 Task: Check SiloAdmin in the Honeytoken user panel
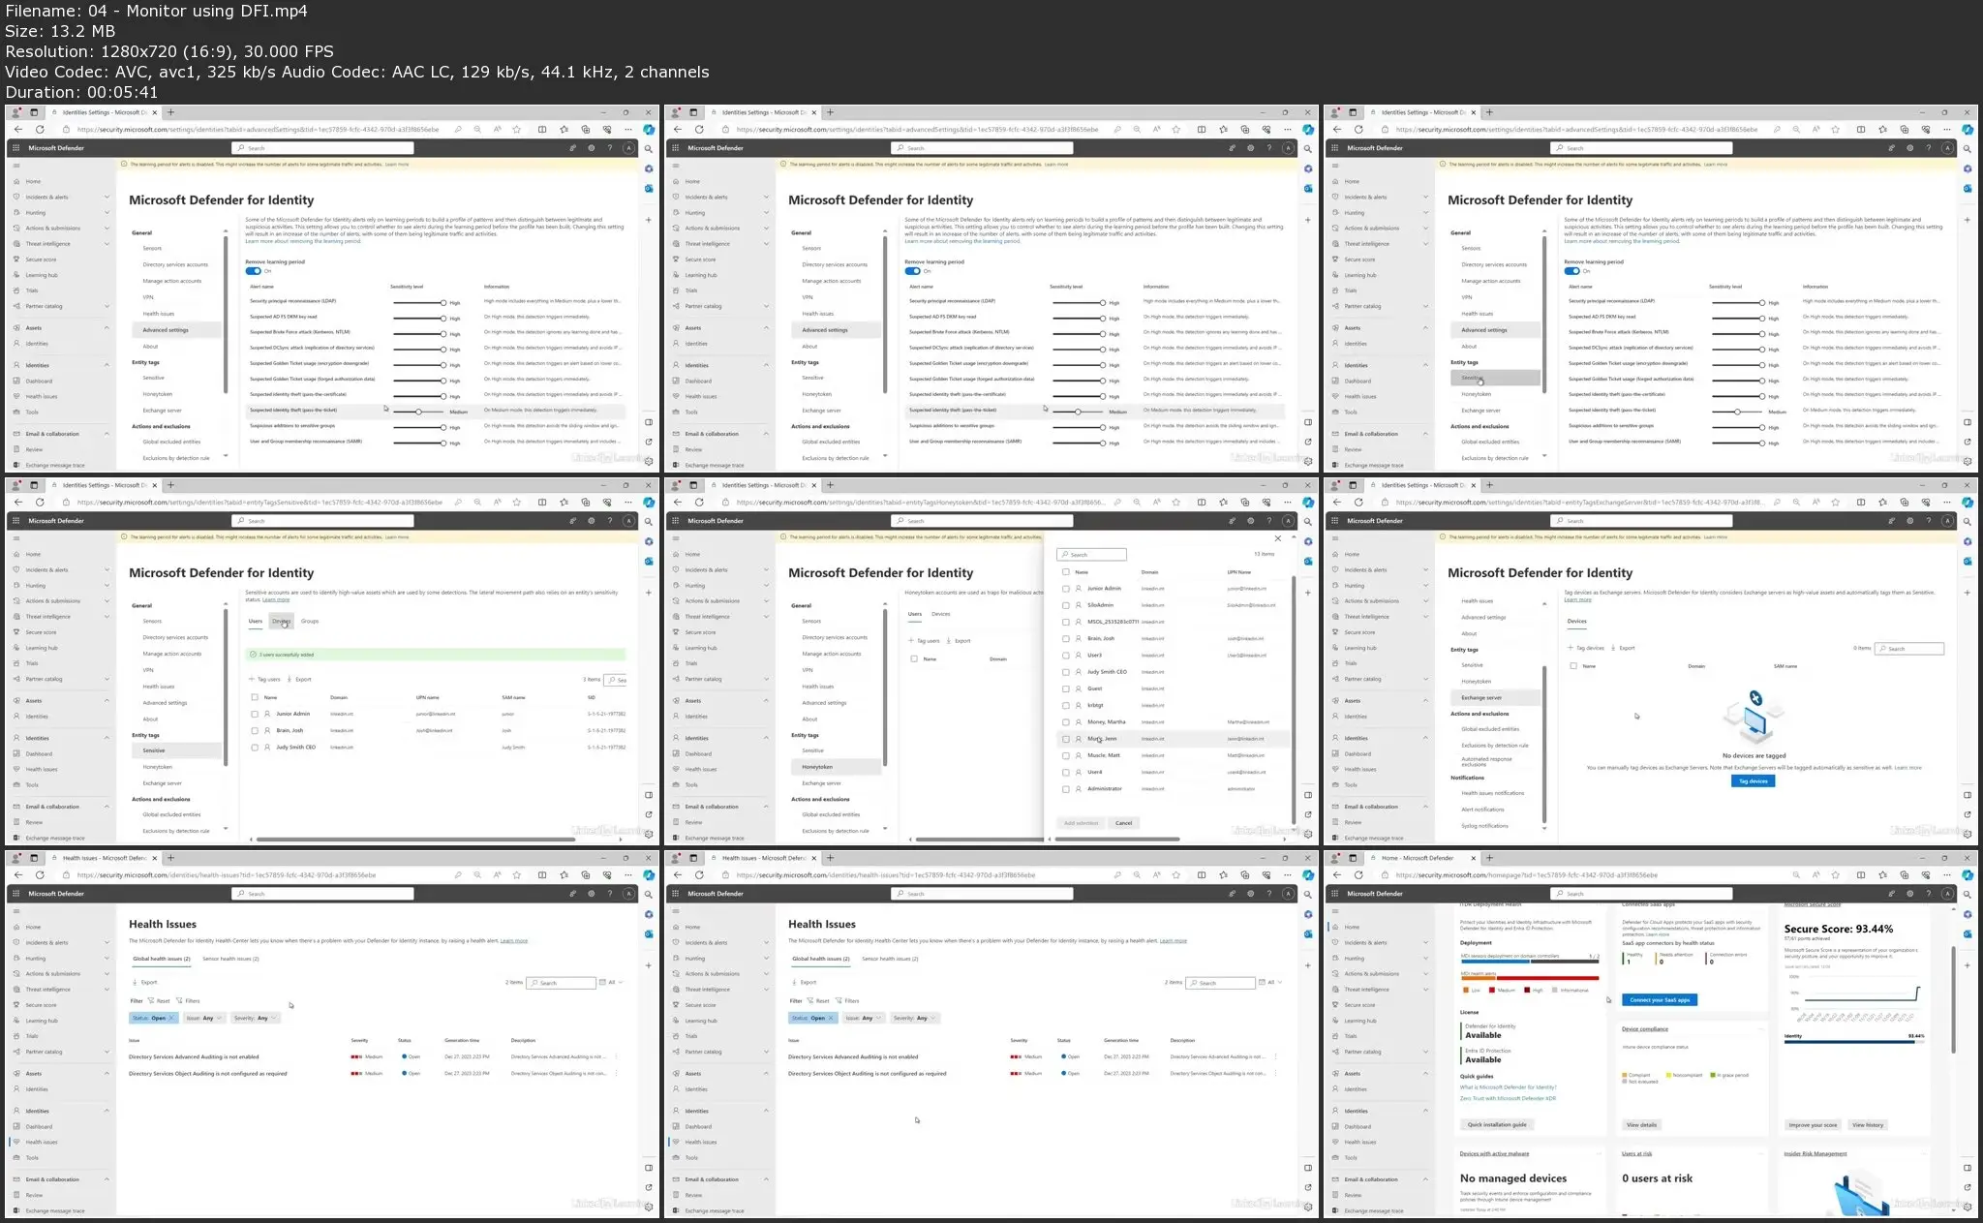coord(1066,605)
